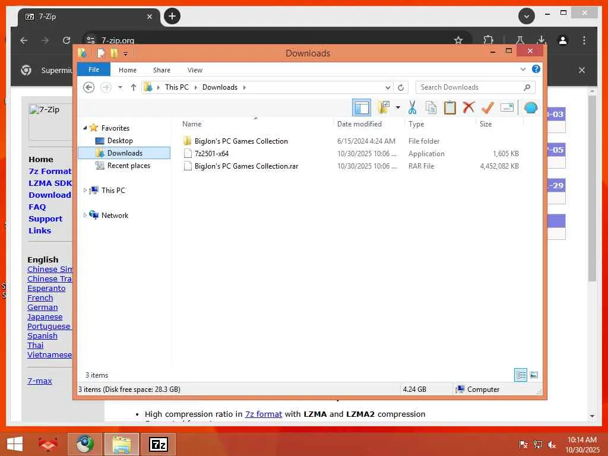The height and width of the screenshot is (456, 608).
Task: Open the Home ribbon tab
Action: tap(128, 70)
